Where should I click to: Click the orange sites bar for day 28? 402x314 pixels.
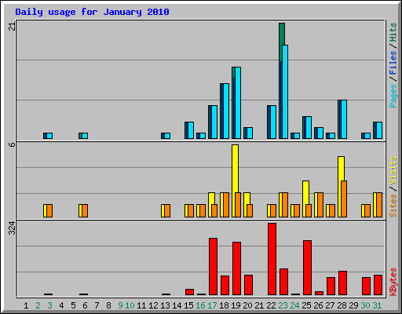click(x=344, y=199)
